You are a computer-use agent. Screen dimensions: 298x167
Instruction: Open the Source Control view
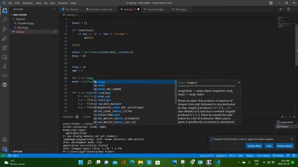click(x=5, y=29)
